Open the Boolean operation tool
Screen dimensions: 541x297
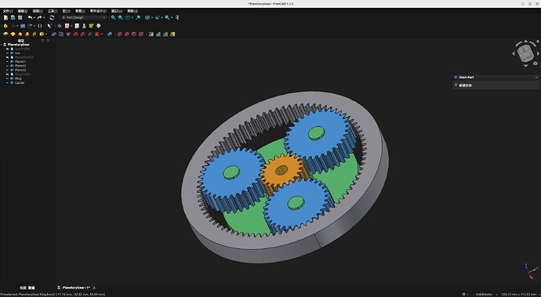(109, 34)
